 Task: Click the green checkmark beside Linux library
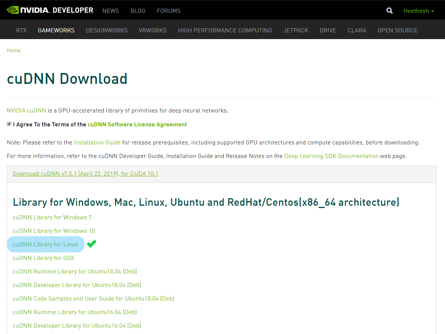click(92, 244)
